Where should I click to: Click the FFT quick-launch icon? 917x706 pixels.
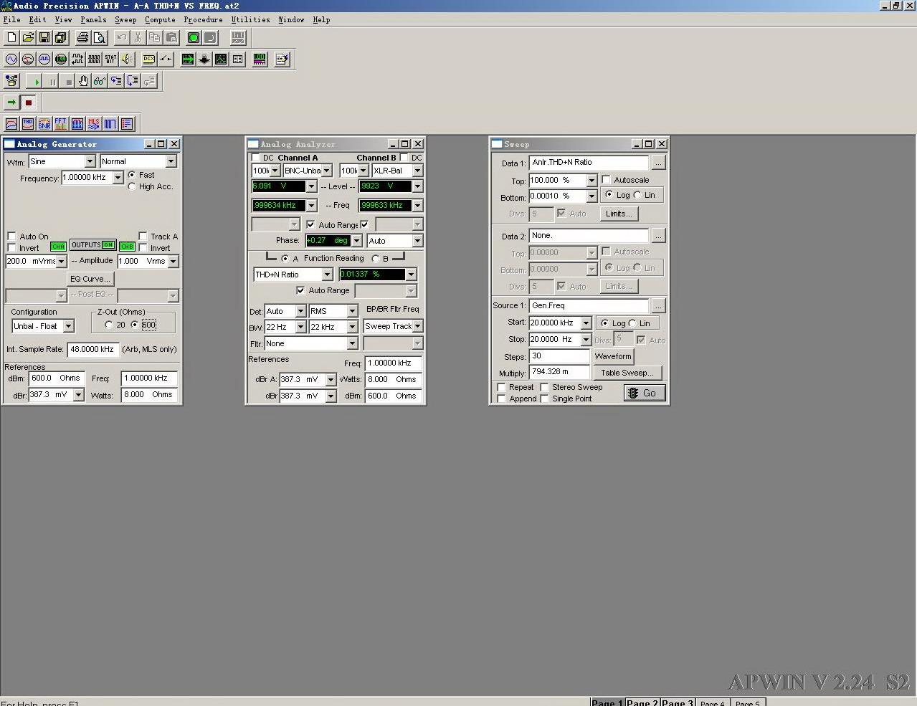coord(61,124)
